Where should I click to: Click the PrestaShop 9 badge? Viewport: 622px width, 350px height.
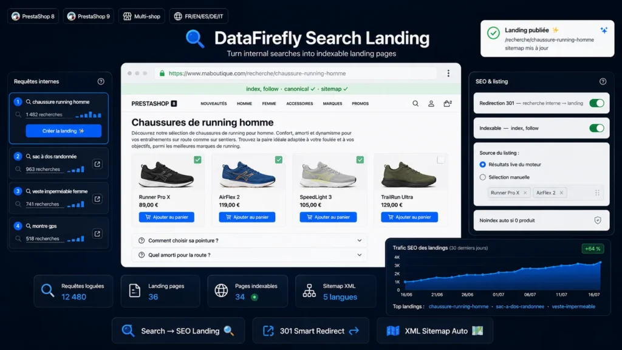point(89,16)
